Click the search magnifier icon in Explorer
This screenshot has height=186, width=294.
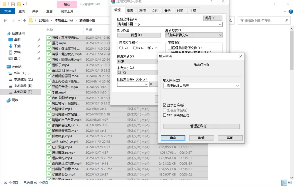click(287, 21)
